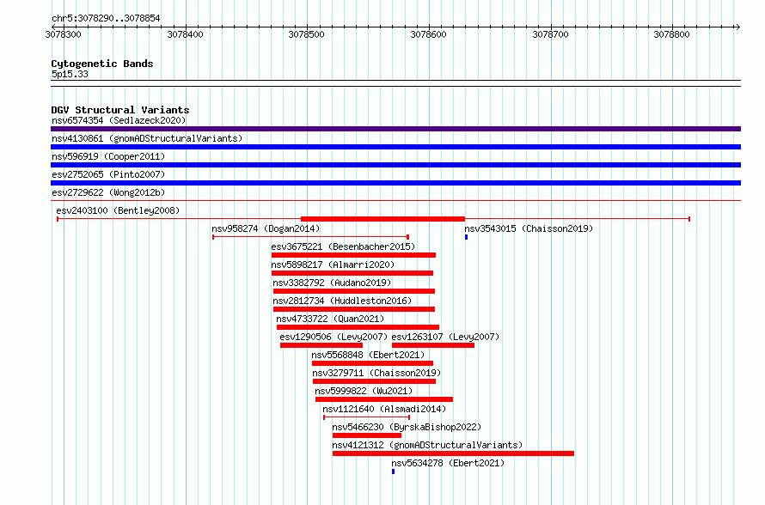The width and height of the screenshot is (765, 505).
Task: Click the red bar under nsv5999822
Action: pyautogui.click(x=384, y=399)
